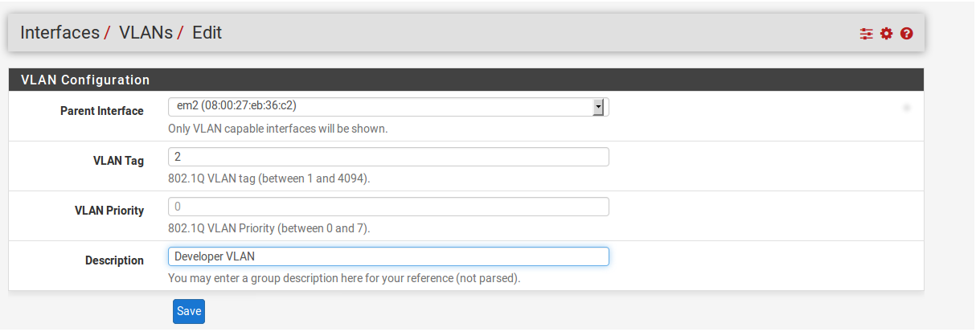Navigate to VLANs breadcrumb link

[x=146, y=33]
